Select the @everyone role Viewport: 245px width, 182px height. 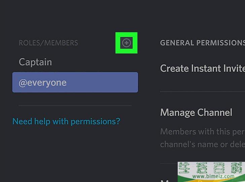(x=75, y=82)
